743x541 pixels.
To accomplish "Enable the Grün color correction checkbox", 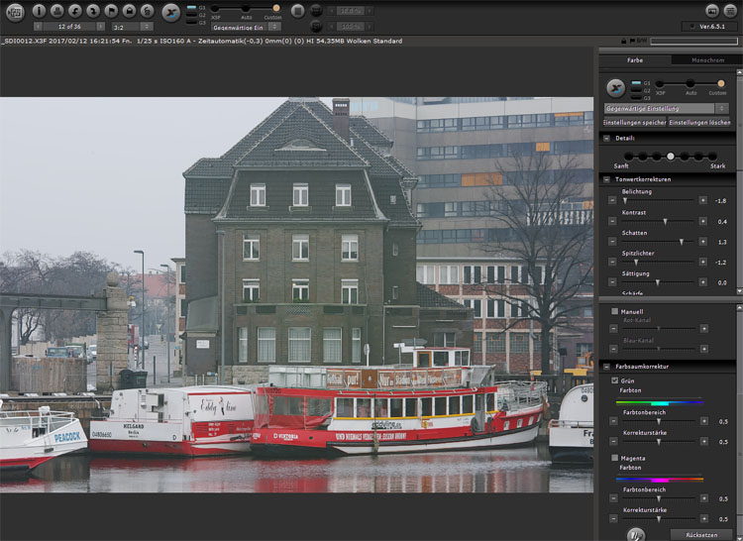I will (615, 380).
